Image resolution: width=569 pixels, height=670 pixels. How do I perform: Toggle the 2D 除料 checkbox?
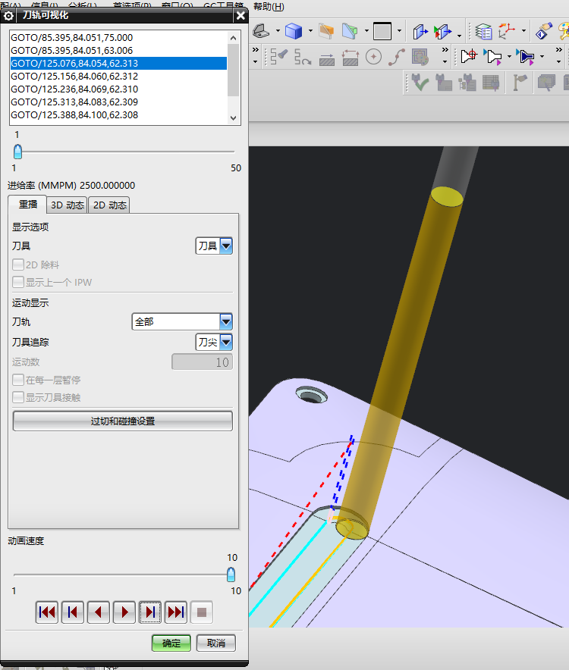coord(18,265)
